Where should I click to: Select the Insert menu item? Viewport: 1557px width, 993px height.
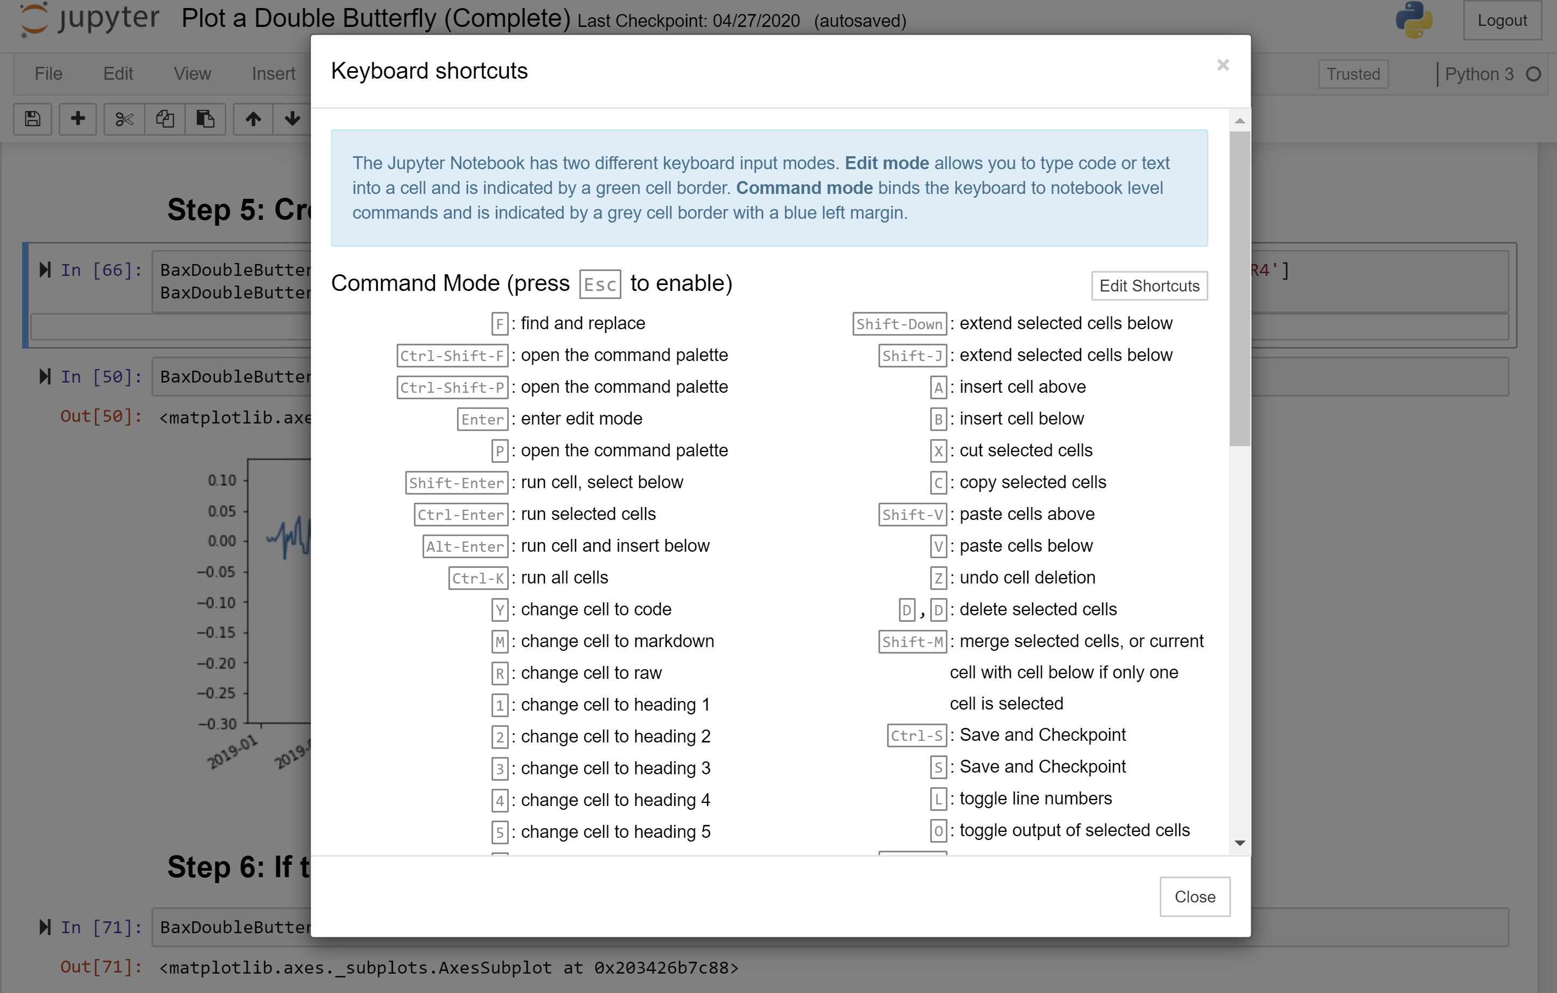(271, 73)
